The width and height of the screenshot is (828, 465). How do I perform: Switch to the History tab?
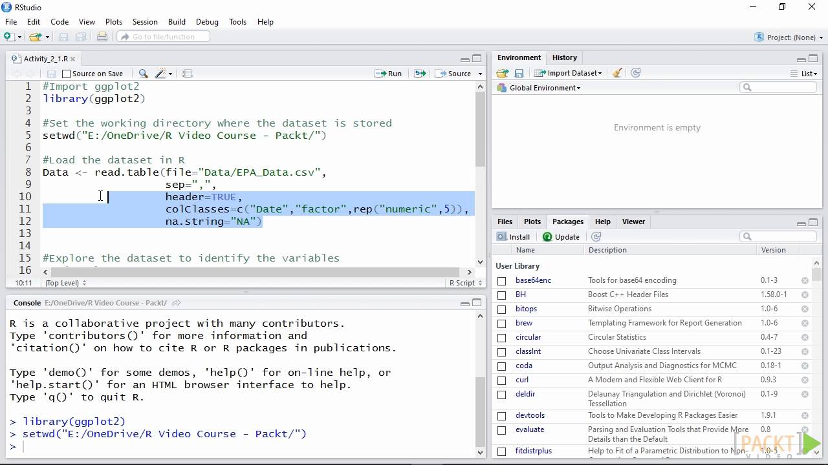(564, 57)
